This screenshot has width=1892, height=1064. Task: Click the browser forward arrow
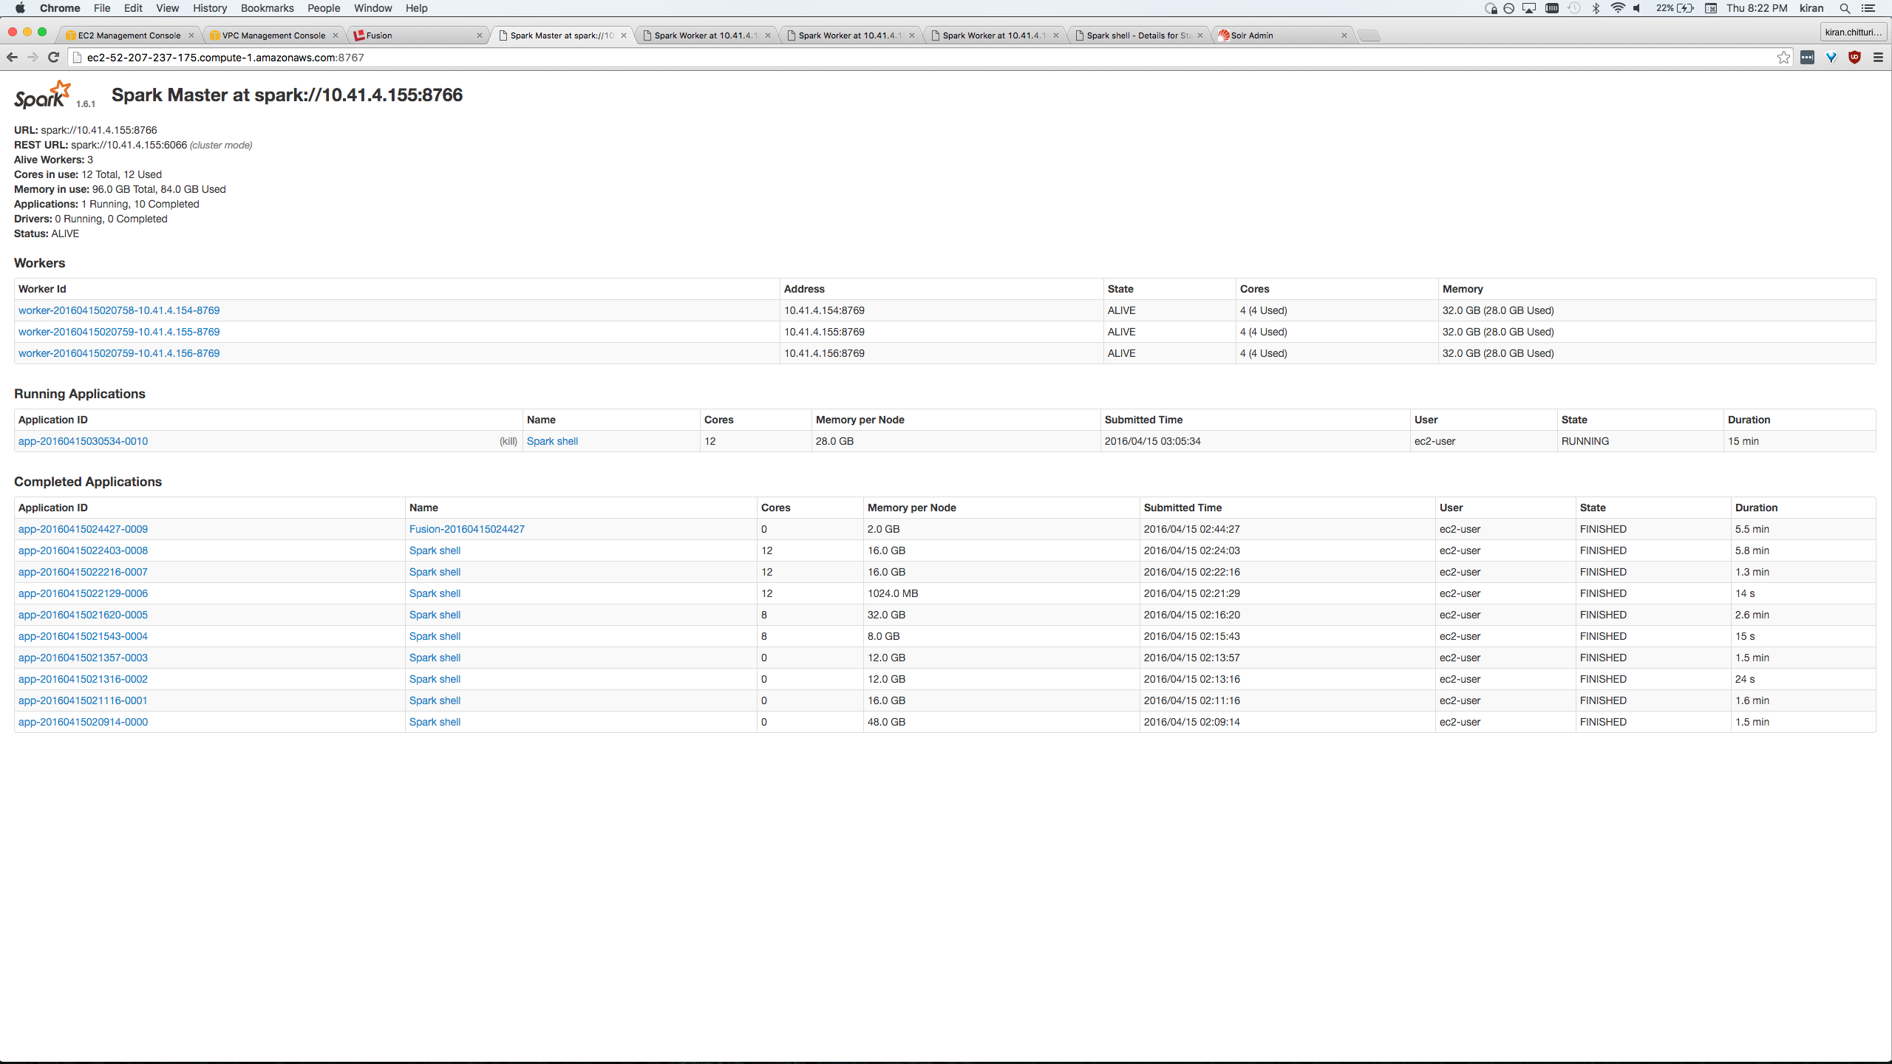click(33, 57)
